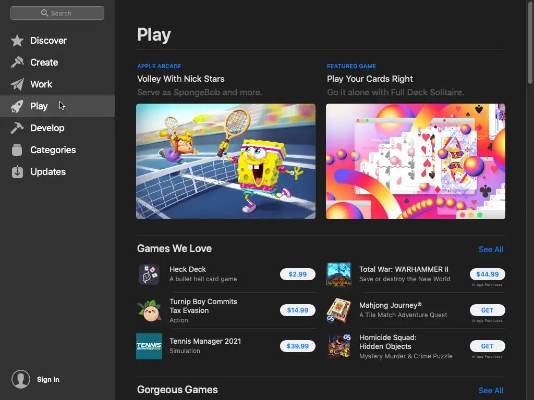Click the Work paper plane icon
Screen dimensions: 534x400
(x=17, y=84)
